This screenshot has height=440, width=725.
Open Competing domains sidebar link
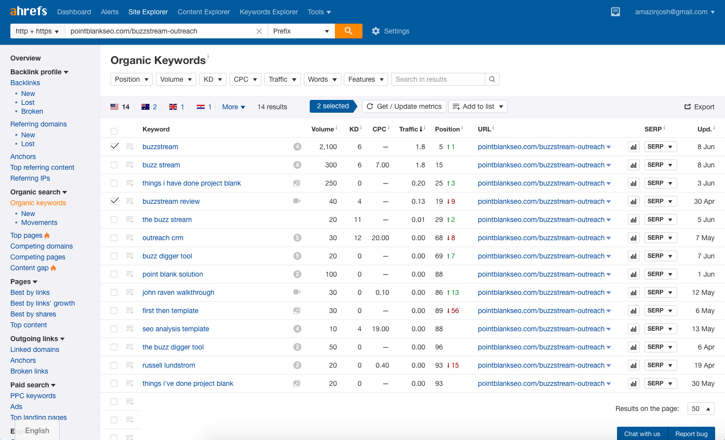tap(41, 246)
